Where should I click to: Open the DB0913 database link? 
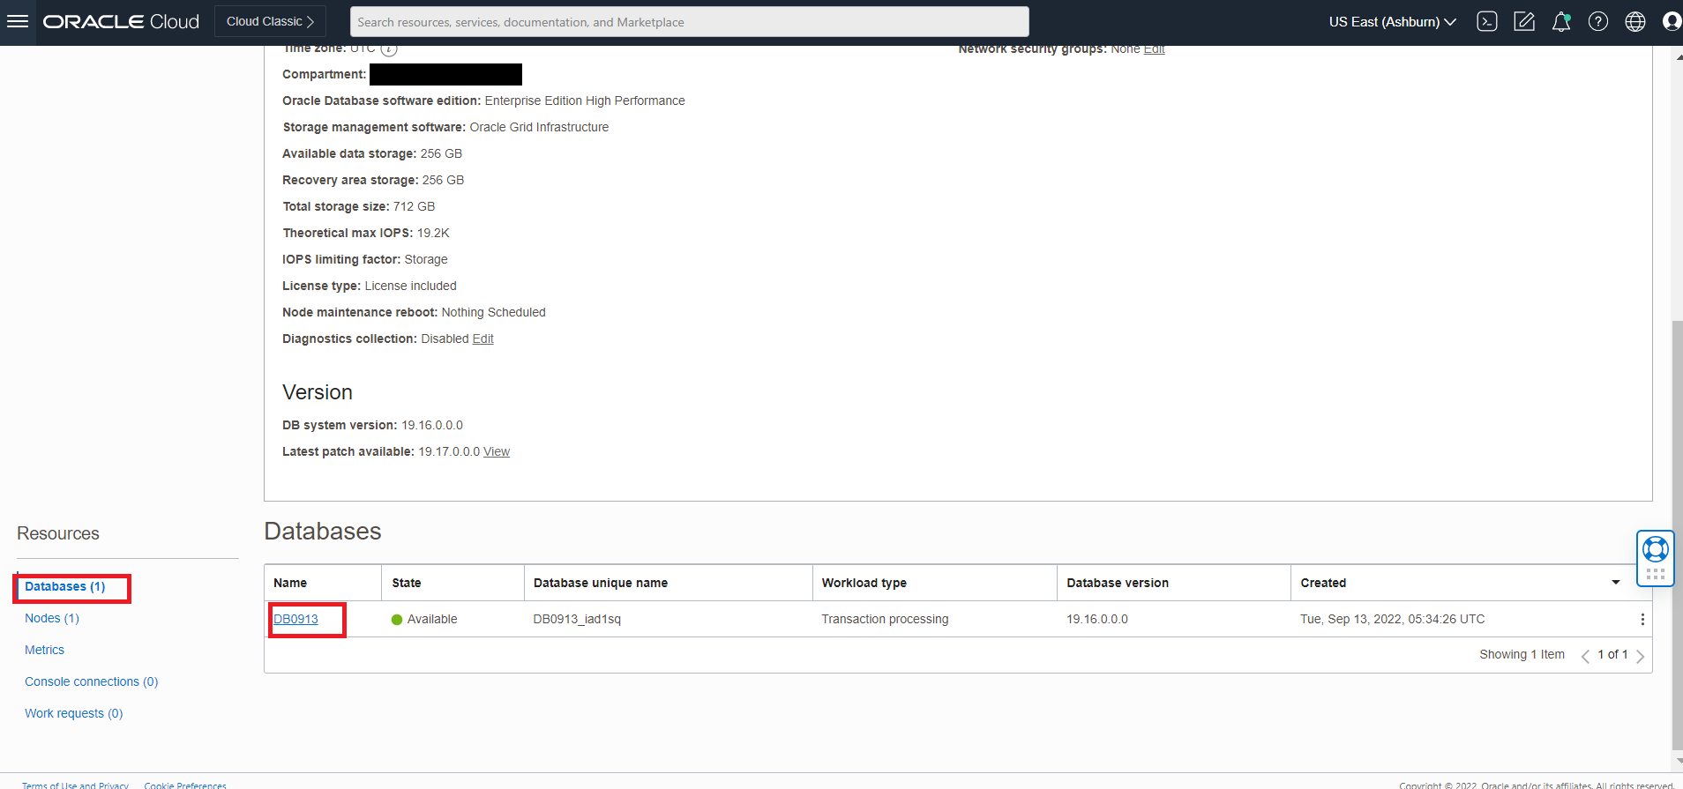click(x=295, y=619)
